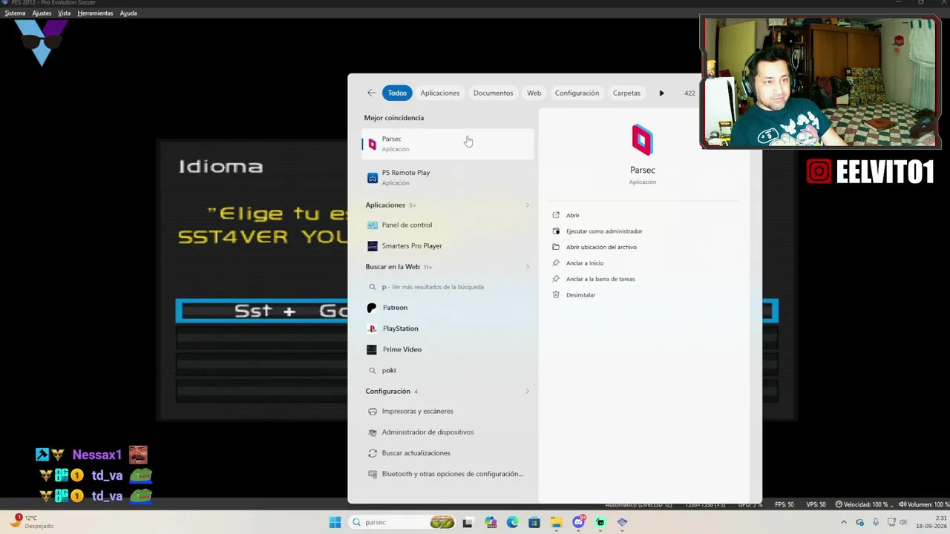Viewport: 950px width, 534px height.
Task: Click Abrir to launch Parsec
Action: [572, 215]
